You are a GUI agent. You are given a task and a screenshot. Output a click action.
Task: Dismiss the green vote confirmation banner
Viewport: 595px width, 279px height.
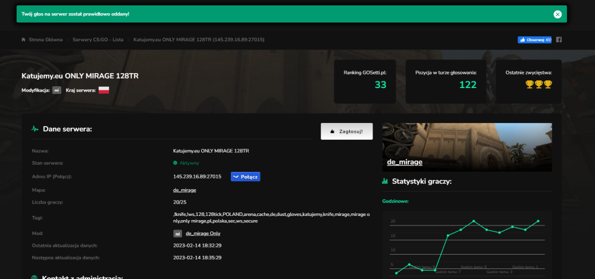557,14
